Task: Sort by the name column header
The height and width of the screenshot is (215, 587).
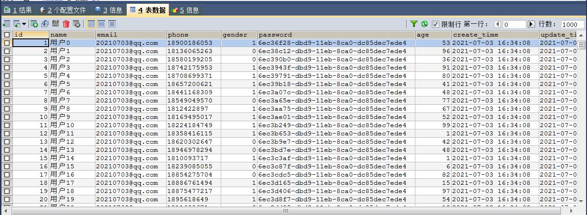Action: pos(72,35)
